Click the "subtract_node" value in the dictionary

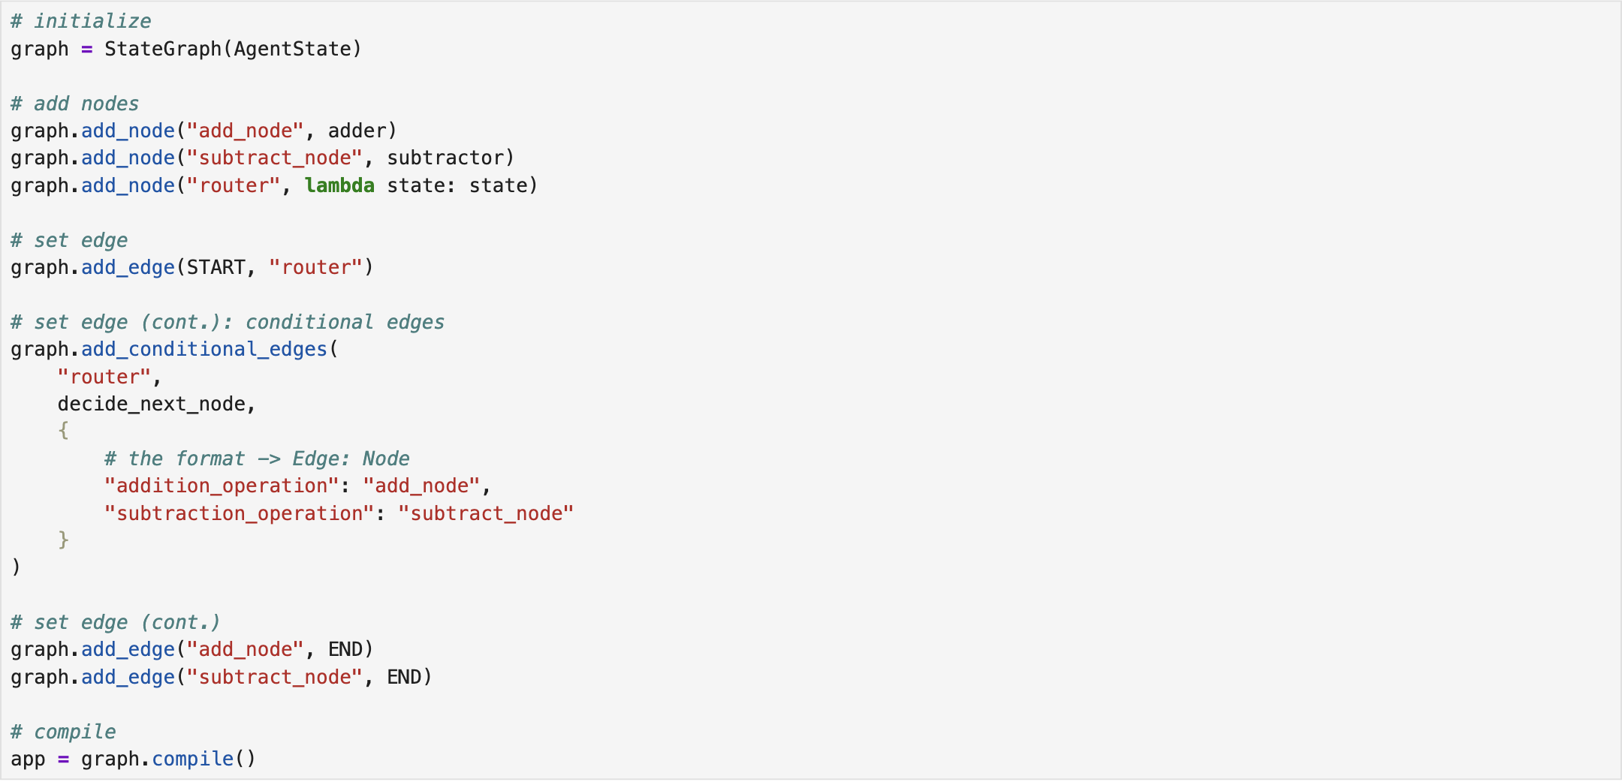tap(486, 514)
